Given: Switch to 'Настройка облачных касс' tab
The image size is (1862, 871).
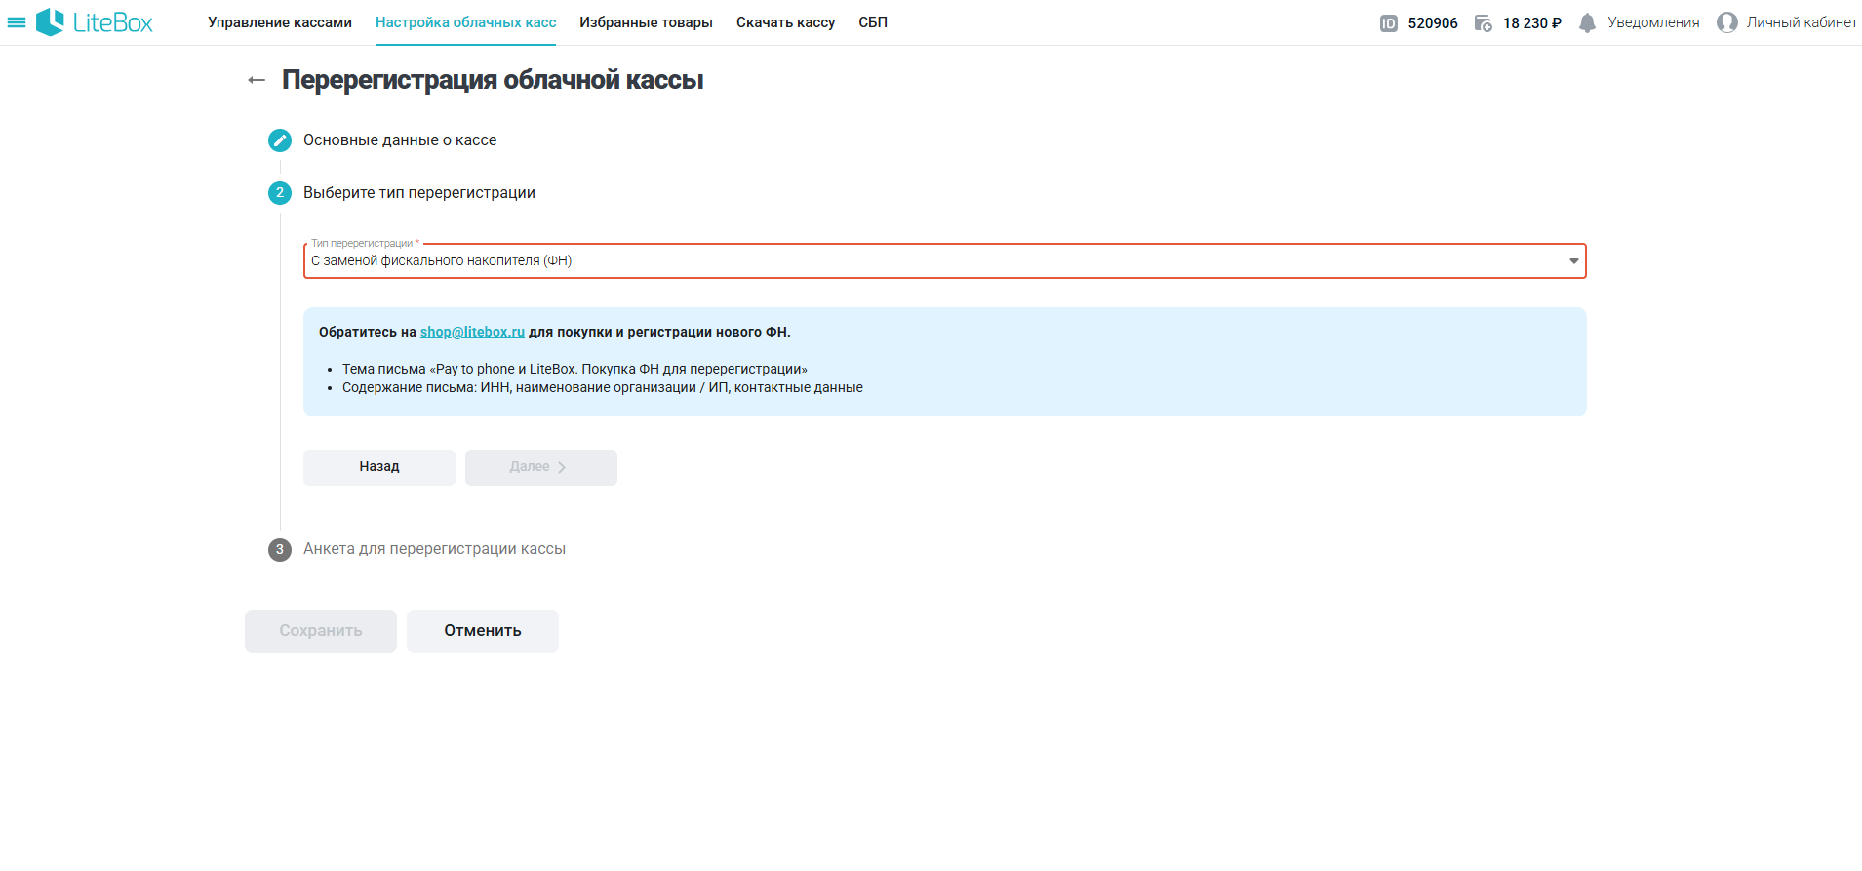Looking at the screenshot, I should point(465,22).
